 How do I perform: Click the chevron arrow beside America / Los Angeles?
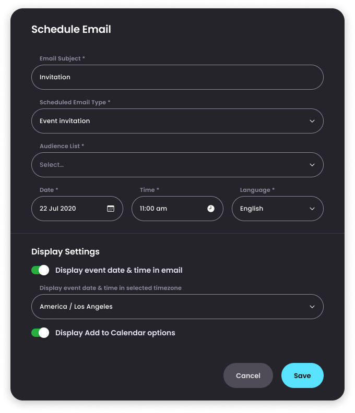[312, 307]
